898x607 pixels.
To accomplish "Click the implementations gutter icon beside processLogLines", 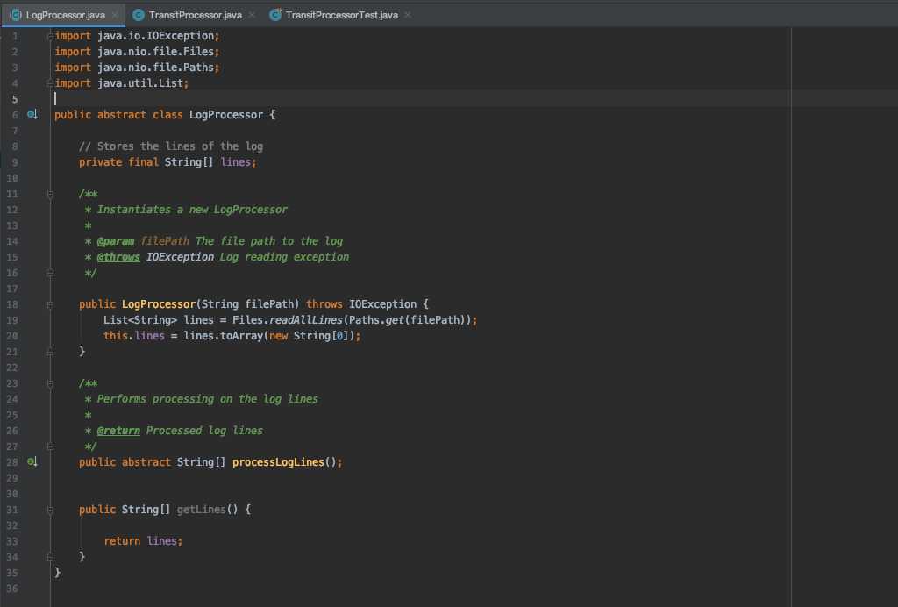I will (x=32, y=461).
